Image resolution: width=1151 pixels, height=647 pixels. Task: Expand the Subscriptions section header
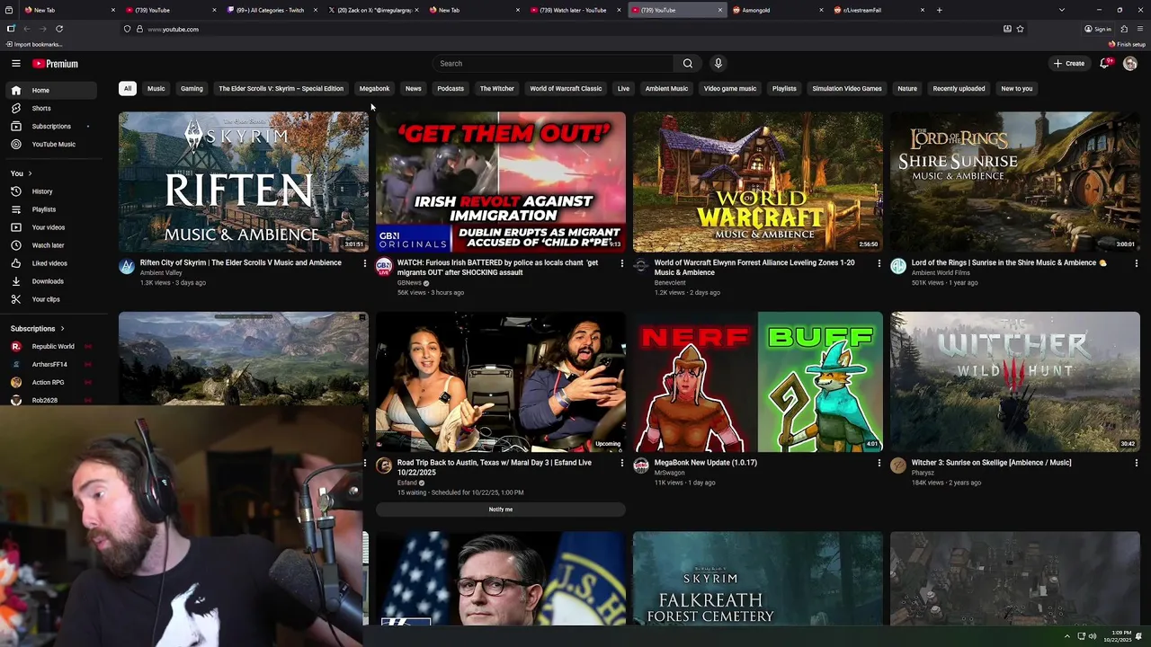37,329
